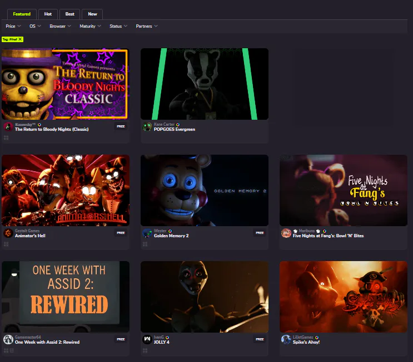Open Spike's Ahoy! title link
Viewport: 413px width, 362px height.
(x=306, y=342)
